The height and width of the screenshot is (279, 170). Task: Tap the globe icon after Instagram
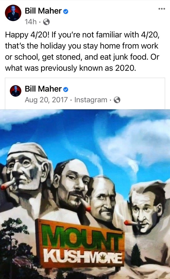coord(117,100)
